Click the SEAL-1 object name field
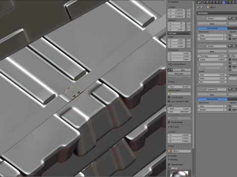The height and width of the screenshot is (177, 237). tap(181, 151)
